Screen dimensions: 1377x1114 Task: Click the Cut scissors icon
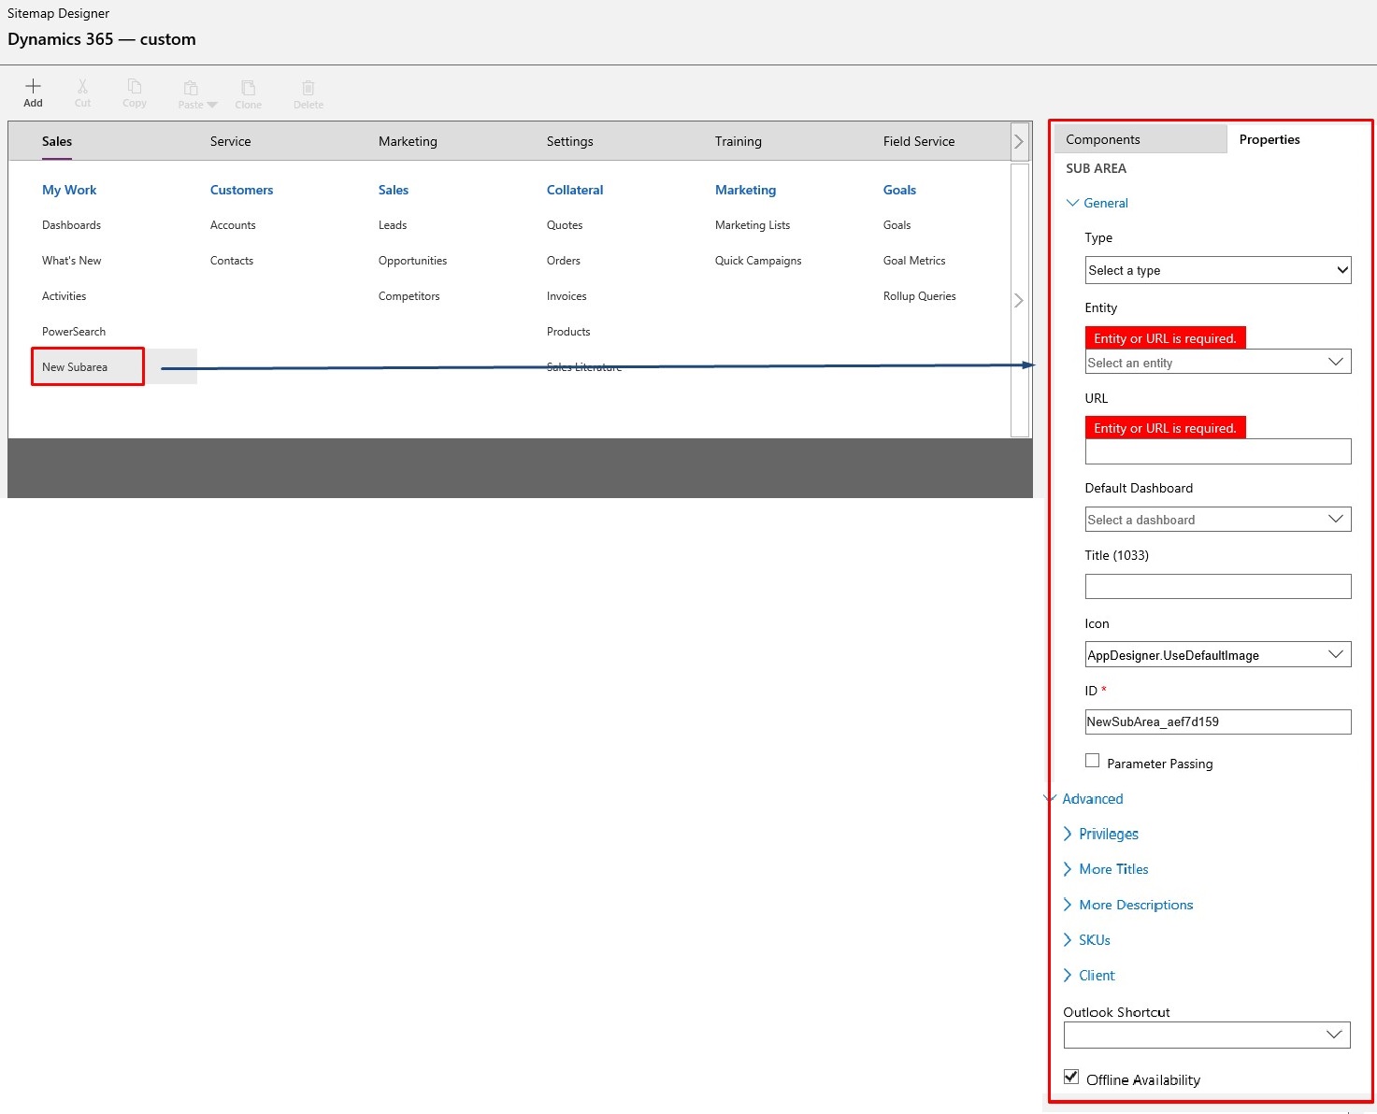click(x=82, y=86)
